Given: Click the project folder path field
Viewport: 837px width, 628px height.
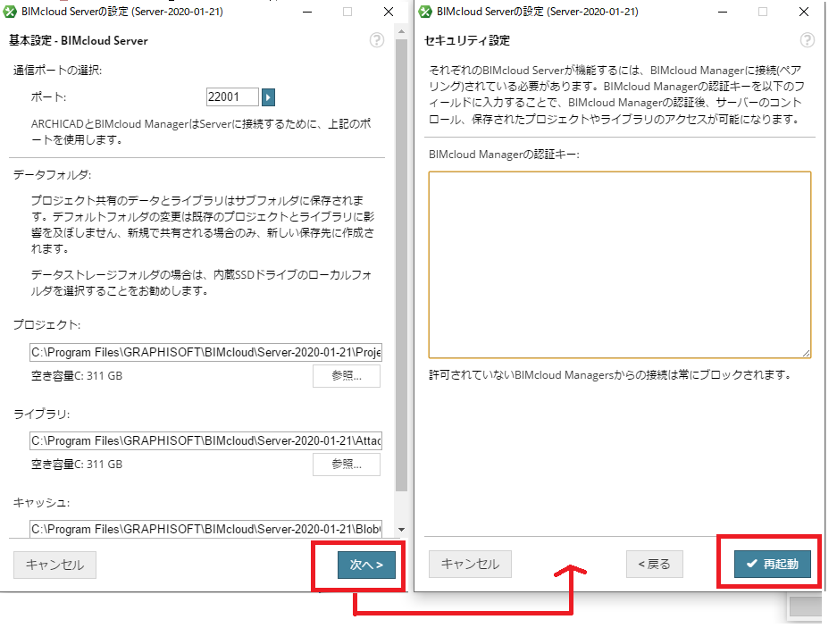Looking at the screenshot, I should pyautogui.click(x=206, y=353).
